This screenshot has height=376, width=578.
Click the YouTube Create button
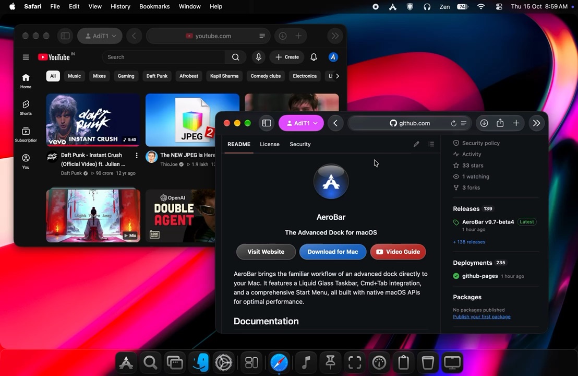click(287, 57)
